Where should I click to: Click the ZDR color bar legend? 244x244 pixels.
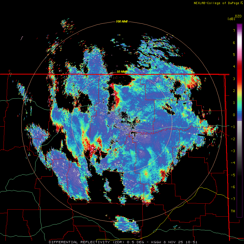[x=239, y=120]
